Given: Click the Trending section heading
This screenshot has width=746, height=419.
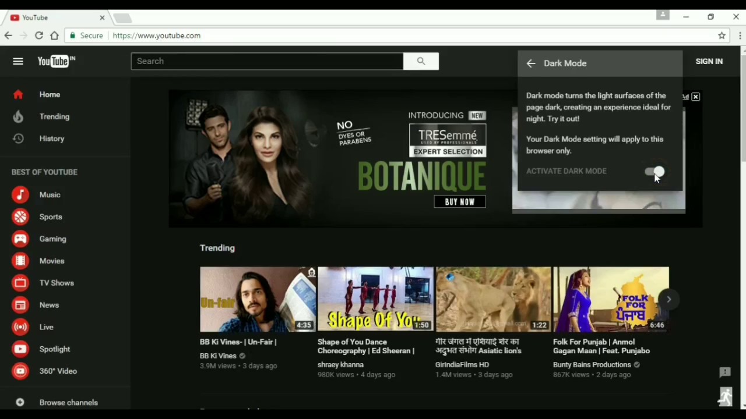Looking at the screenshot, I should [x=217, y=248].
